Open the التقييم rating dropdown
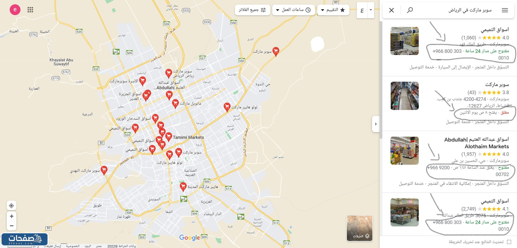This screenshot has height=248, width=517. point(333,10)
